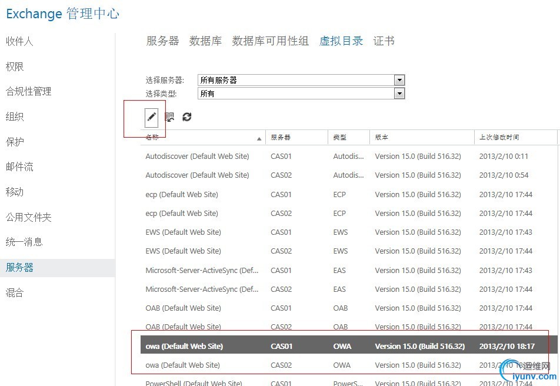Open the type selection dropdown arrow
The height and width of the screenshot is (386, 560).
(399, 94)
